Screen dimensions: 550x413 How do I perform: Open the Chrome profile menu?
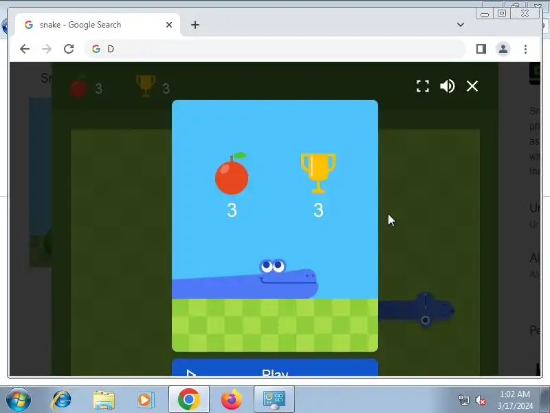[503, 49]
